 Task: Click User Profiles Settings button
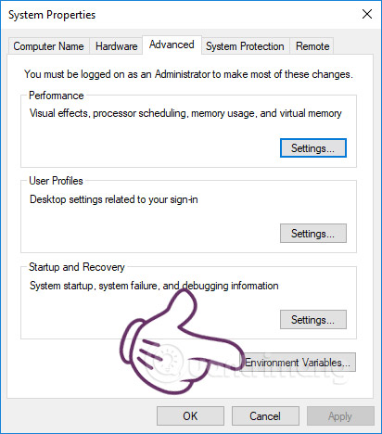click(313, 234)
